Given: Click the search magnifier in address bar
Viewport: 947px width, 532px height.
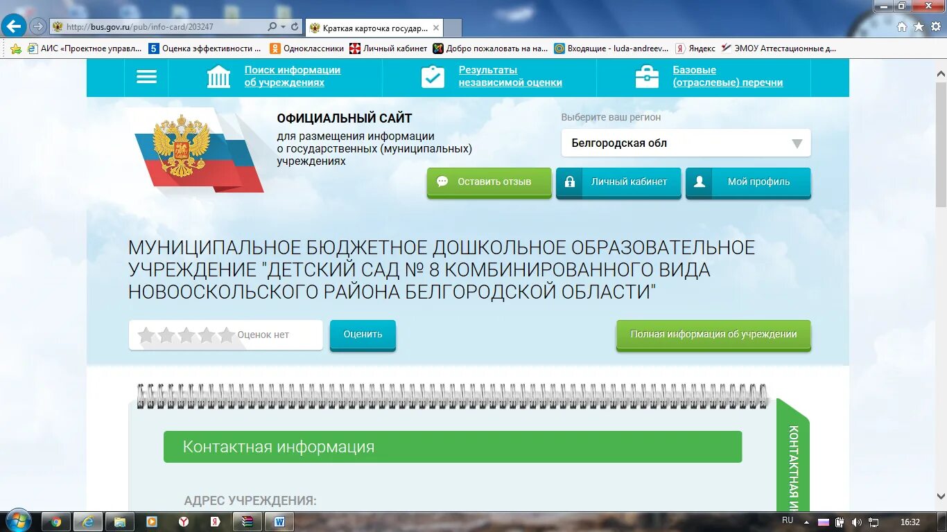Looking at the screenshot, I should click(272, 27).
